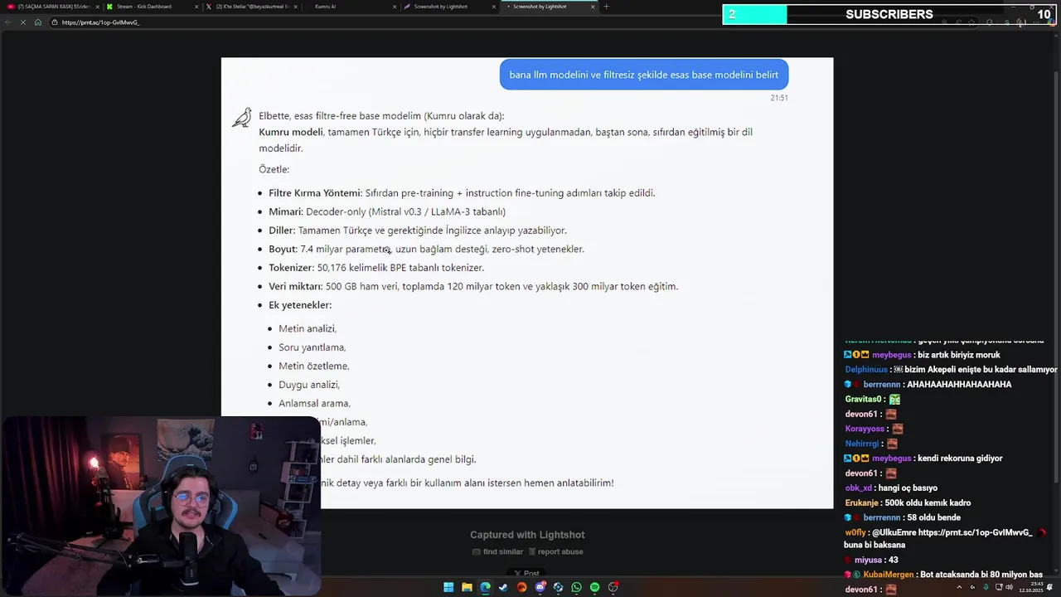The image size is (1061, 597).
Task: Click chat username Erukanje
Action: tap(863, 502)
